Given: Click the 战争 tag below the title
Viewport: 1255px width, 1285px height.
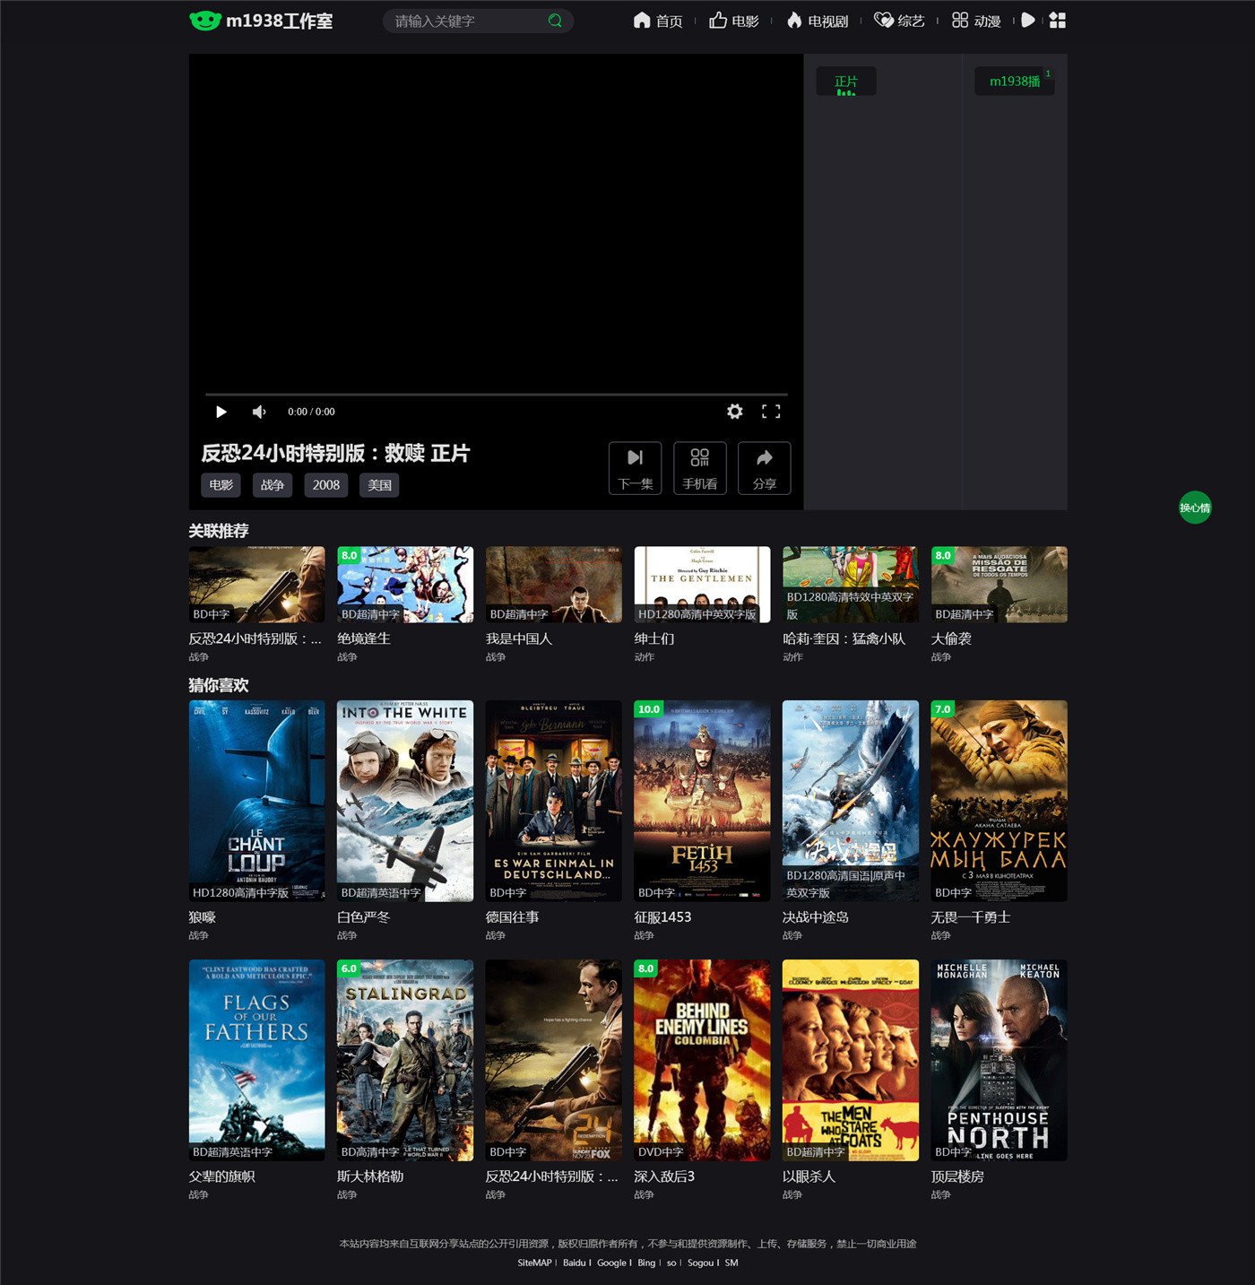Looking at the screenshot, I should click(273, 485).
